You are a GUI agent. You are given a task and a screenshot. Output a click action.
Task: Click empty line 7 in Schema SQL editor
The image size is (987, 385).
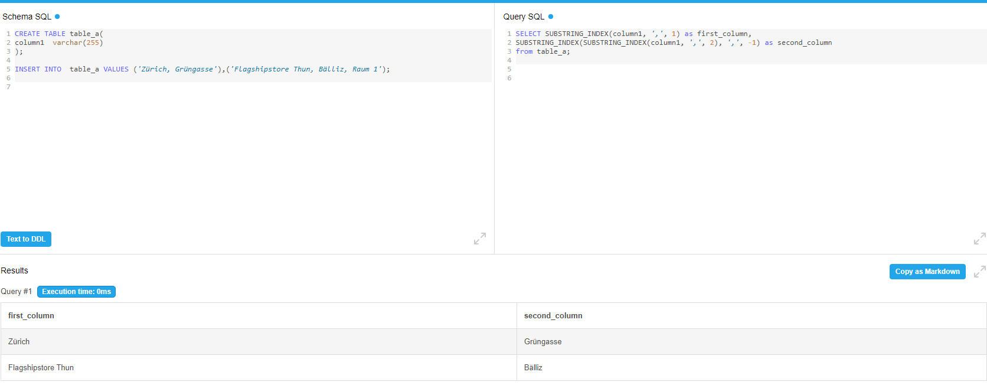coord(253,87)
